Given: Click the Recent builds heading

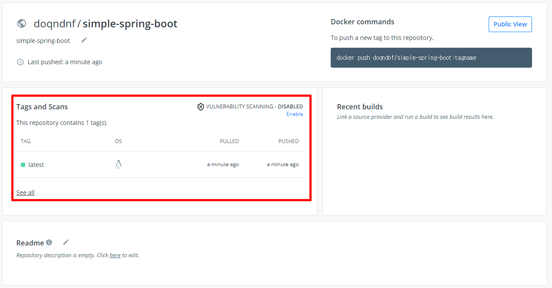Looking at the screenshot, I should 360,107.
